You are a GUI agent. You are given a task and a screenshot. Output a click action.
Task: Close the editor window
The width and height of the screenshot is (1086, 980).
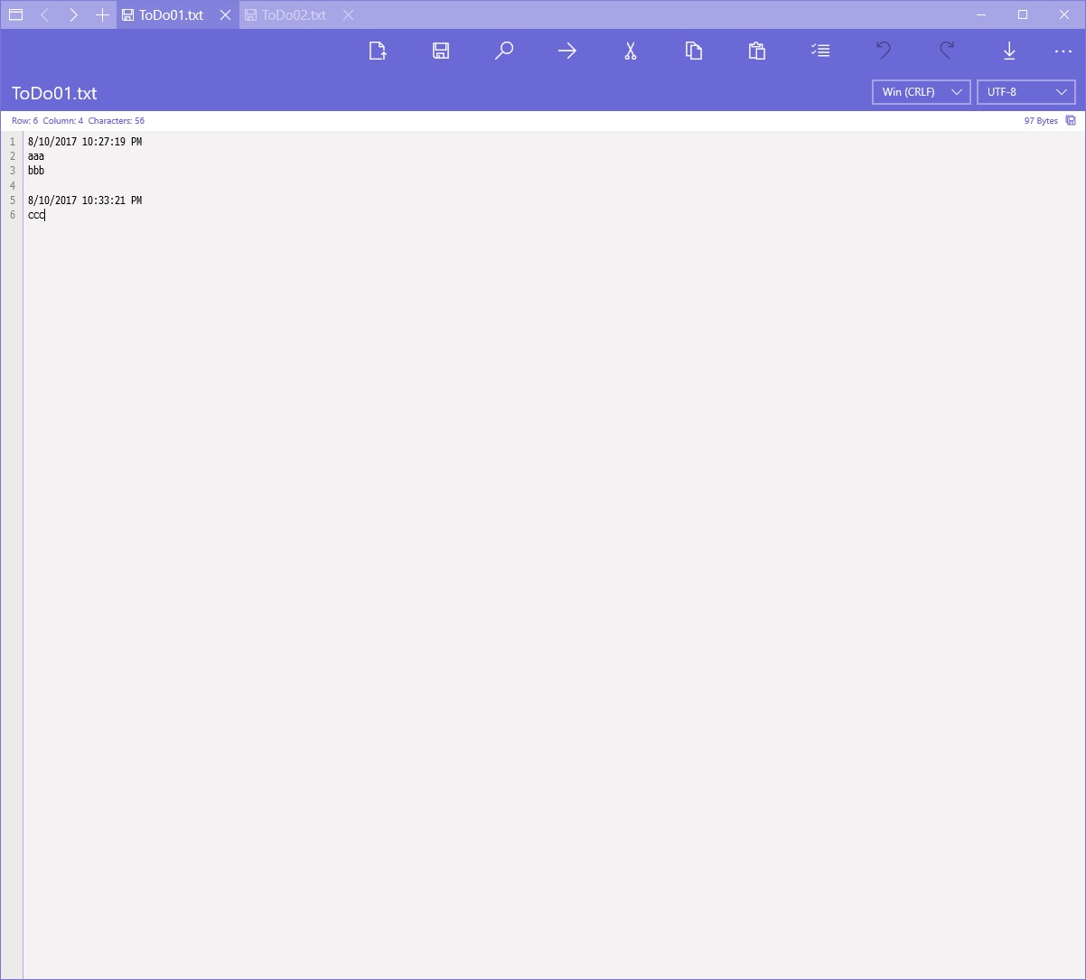(x=1064, y=14)
